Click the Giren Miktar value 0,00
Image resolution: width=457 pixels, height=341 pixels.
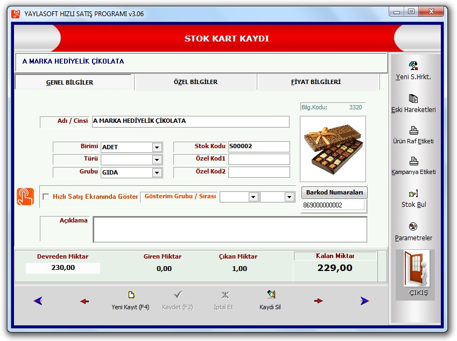pos(164,269)
